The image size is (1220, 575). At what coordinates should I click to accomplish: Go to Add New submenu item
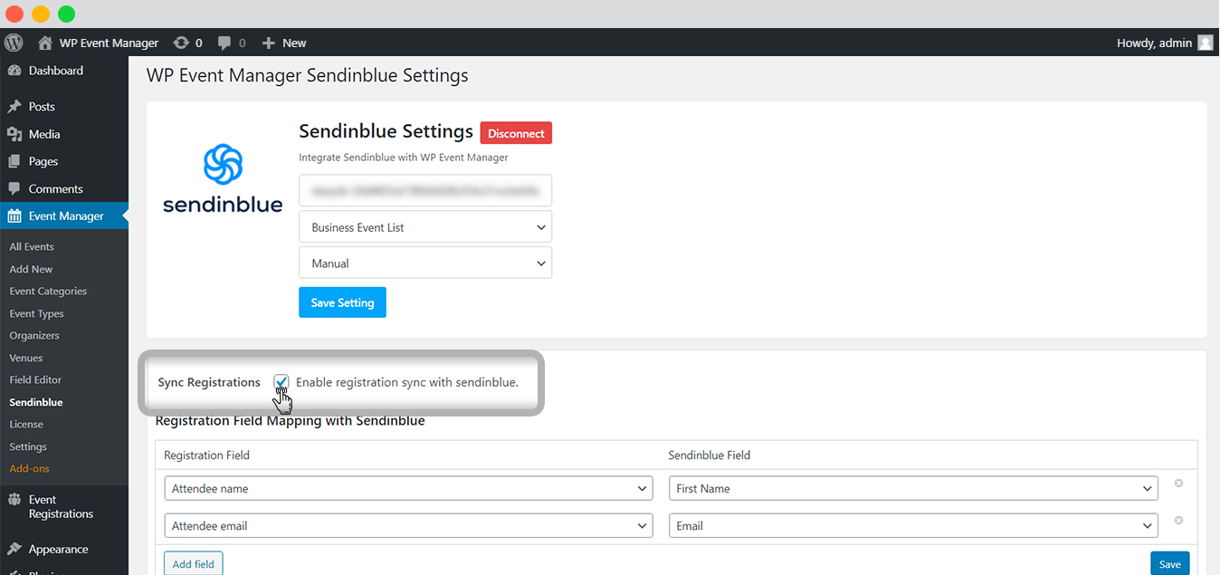31,269
